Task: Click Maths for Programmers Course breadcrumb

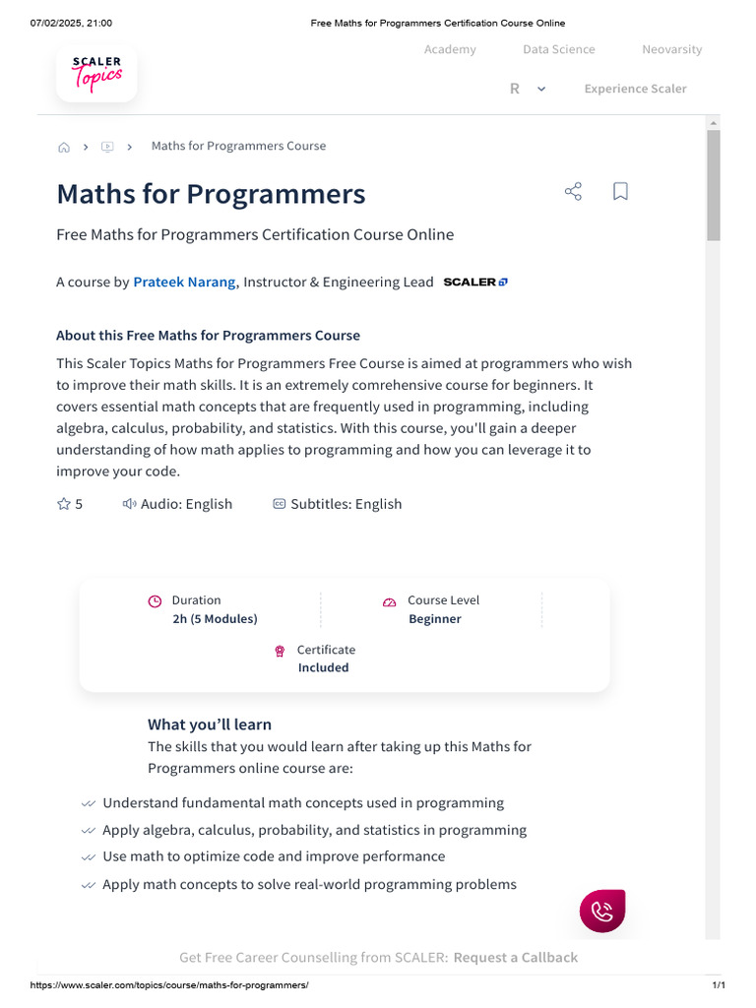Action: (x=238, y=146)
